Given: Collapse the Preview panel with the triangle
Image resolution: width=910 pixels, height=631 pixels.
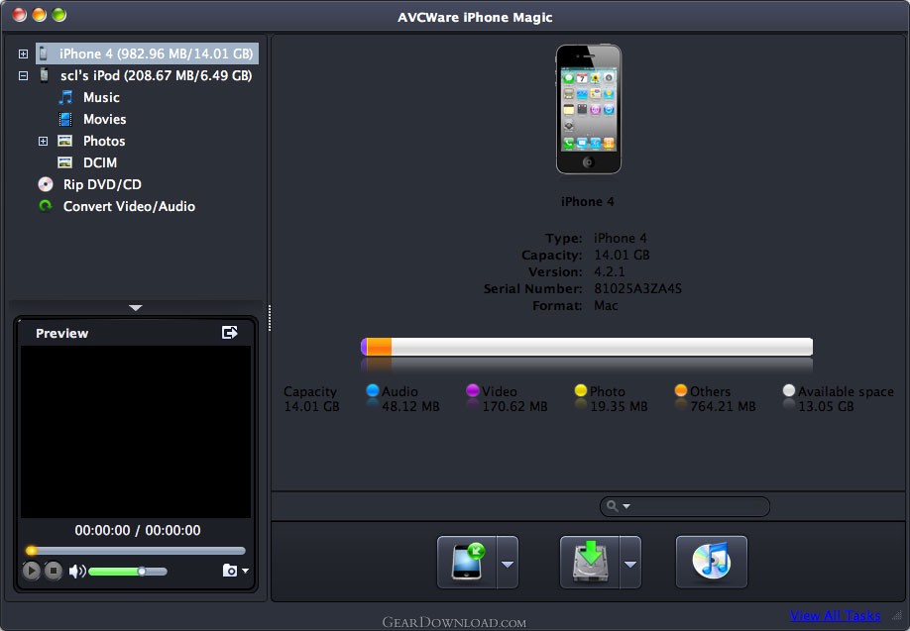Looking at the screenshot, I should click(136, 308).
